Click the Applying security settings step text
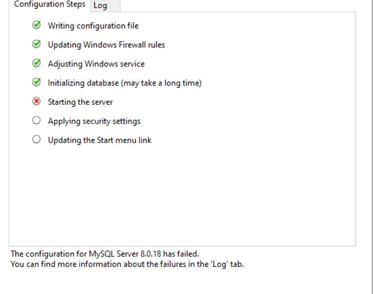 (94, 121)
